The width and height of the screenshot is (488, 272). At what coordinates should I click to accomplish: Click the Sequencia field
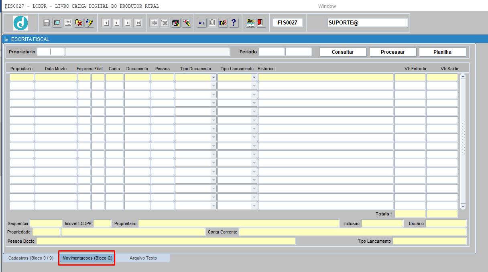(46, 223)
